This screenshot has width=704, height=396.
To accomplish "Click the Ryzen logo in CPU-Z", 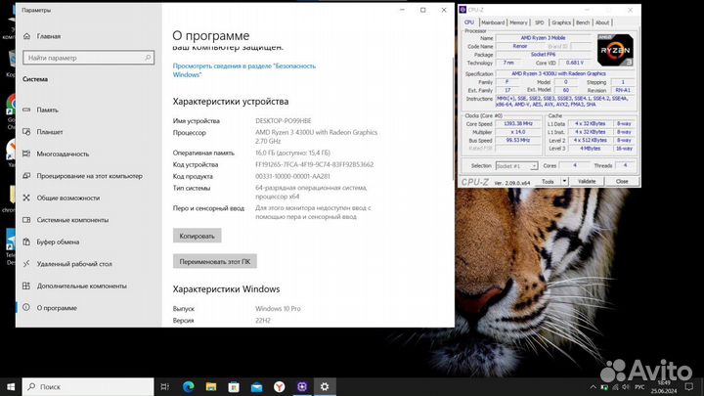I will coord(615,50).
